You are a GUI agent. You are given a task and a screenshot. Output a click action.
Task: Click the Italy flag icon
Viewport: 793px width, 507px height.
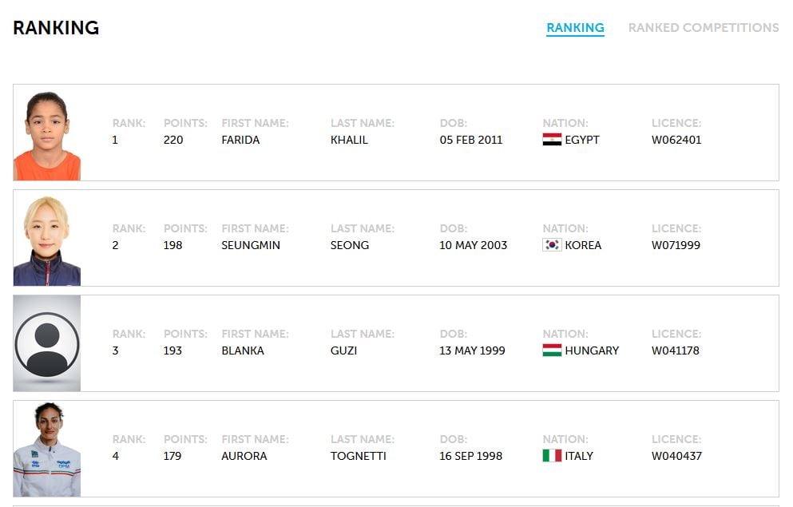[x=552, y=456]
